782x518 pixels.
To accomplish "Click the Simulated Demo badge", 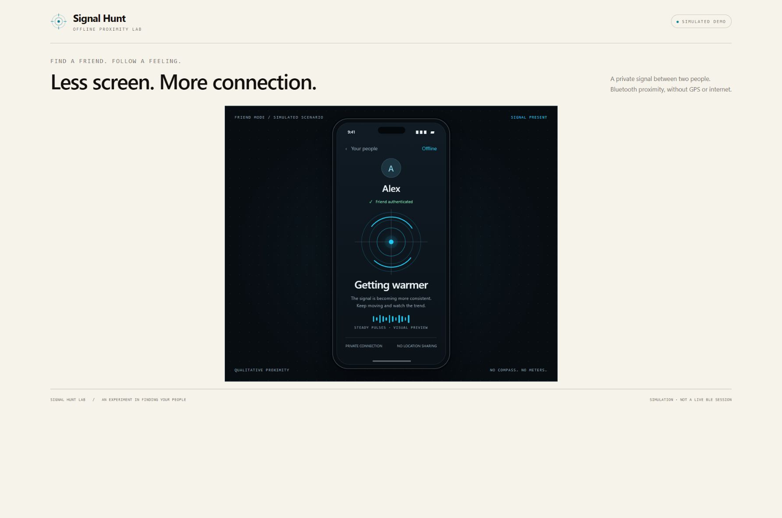I will click(x=701, y=21).
